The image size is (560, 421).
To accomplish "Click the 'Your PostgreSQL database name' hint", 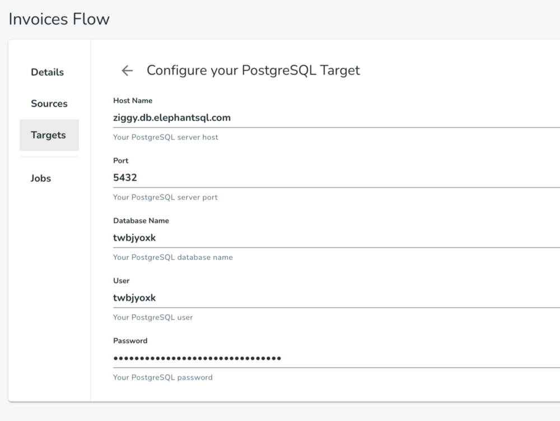I will (173, 257).
